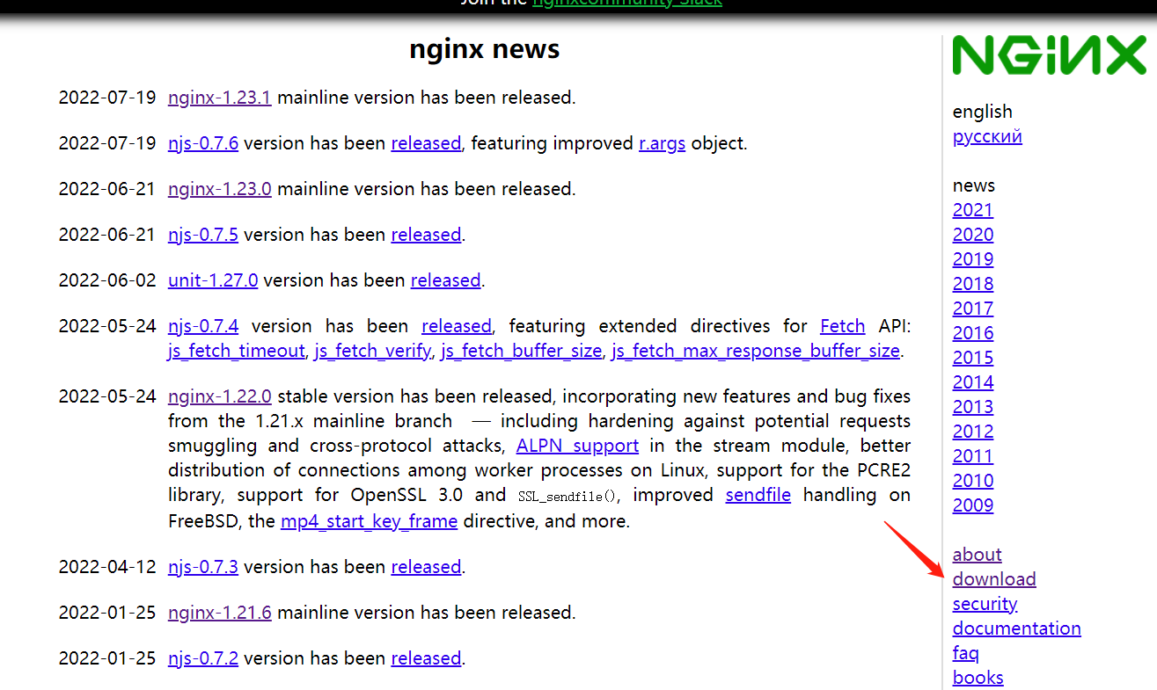This screenshot has height=690, width=1157.
Task: Open the js_fetch_buffer_size directive link
Action: 521,351
